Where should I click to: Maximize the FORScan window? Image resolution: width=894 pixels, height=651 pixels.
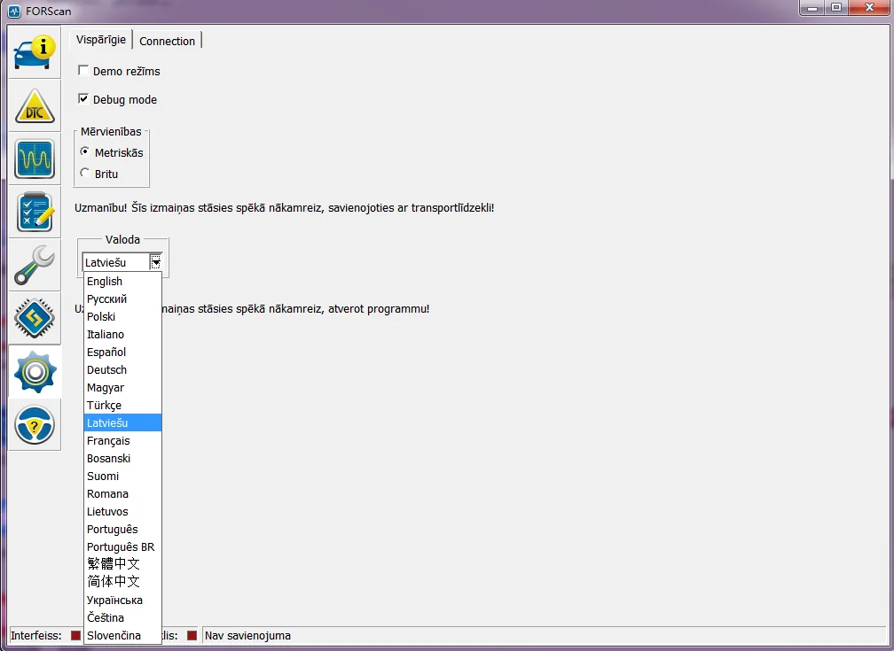836,8
